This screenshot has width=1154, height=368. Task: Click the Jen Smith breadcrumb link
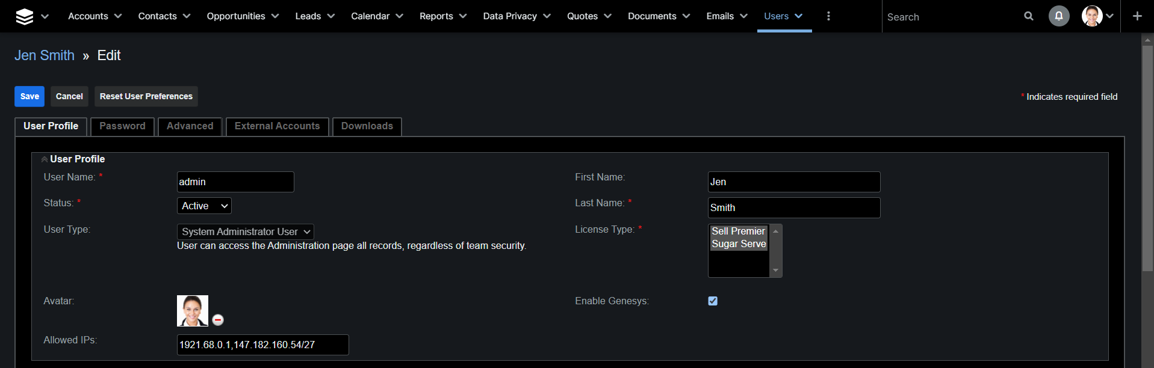45,55
